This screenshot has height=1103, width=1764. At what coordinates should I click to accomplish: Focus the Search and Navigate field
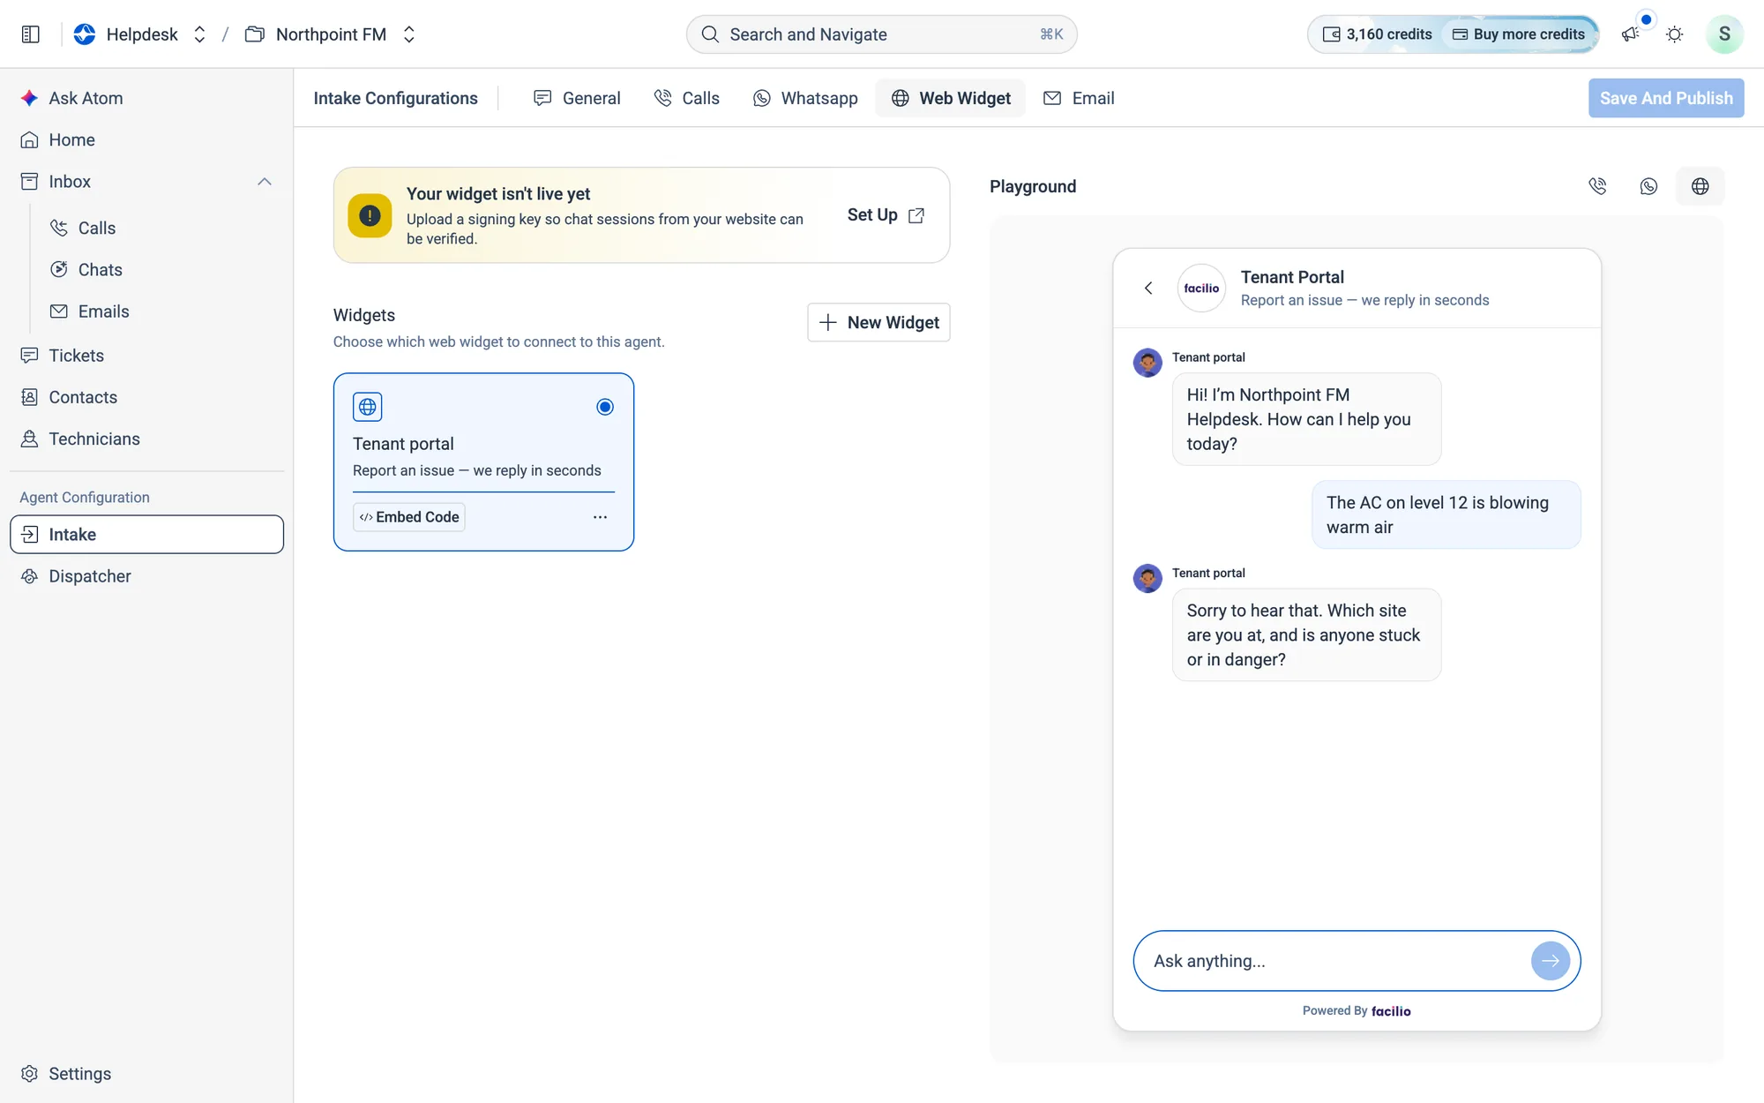[x=882, y=34]
